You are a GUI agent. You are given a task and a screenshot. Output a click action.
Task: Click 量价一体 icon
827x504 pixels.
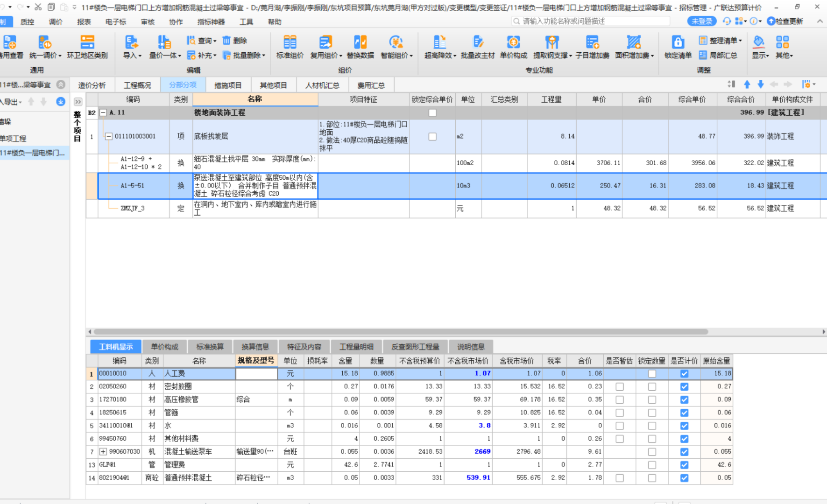pos(164,42)
